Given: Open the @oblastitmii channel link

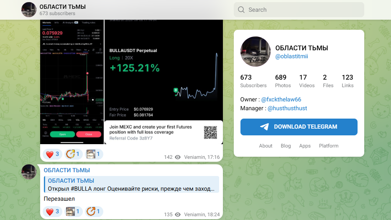Looking at the screenshot, I should point(291,56).
